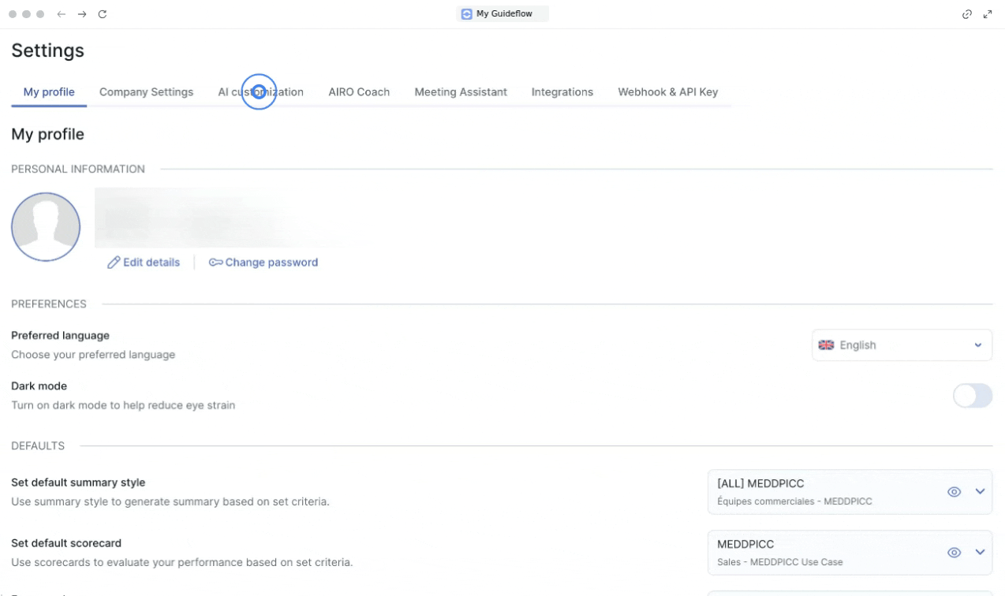Enable the Dark mode toggle
The width and height of the screenshot is (1005, 596).
[972, 397]
